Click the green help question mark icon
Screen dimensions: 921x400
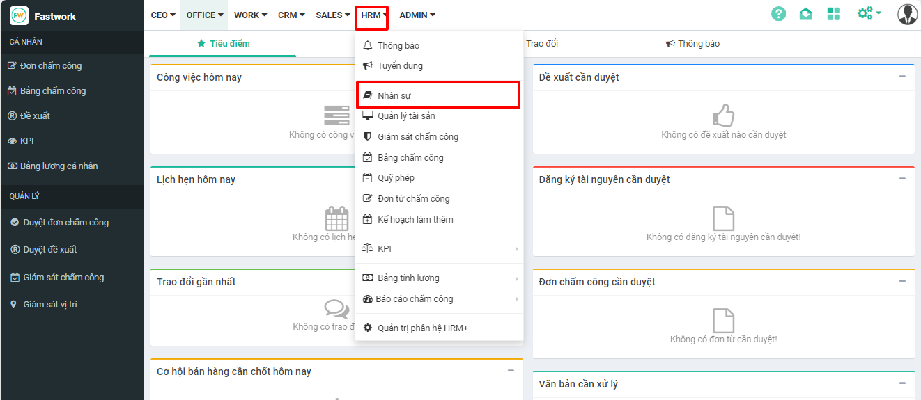tap(778, 14)
